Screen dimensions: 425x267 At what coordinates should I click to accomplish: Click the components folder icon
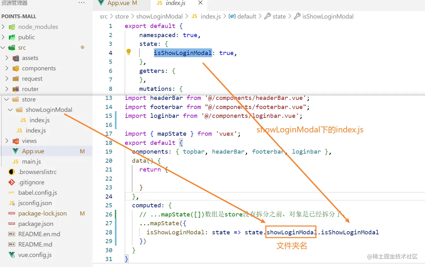(16, 68)
